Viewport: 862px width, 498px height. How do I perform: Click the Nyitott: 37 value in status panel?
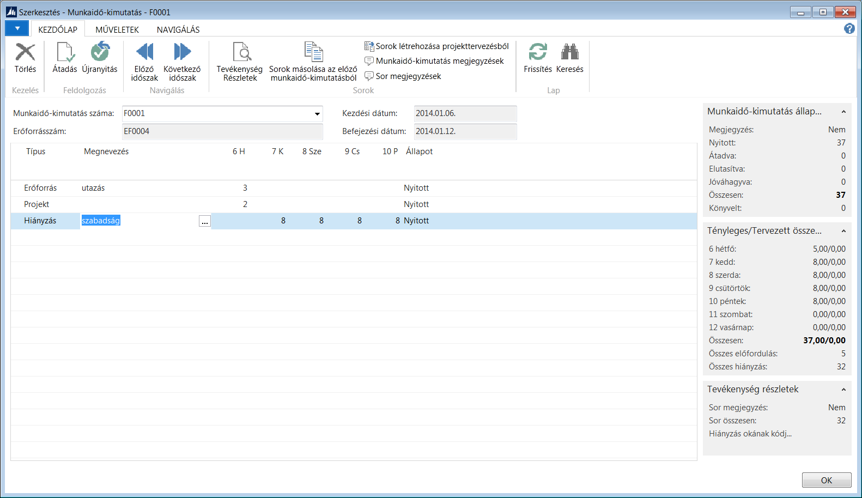(x=841, y=143)
